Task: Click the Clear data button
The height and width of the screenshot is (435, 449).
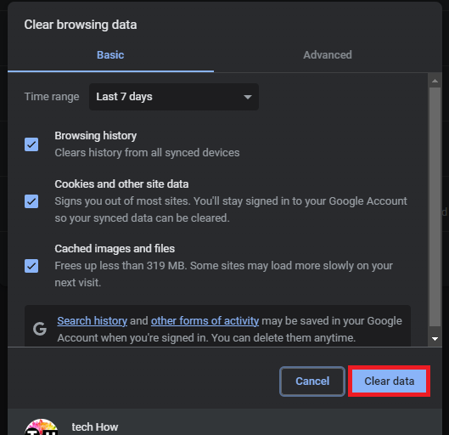Action: coord(389,381)
